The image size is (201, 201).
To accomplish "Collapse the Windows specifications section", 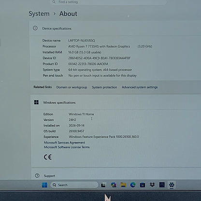I will (115, 102).
